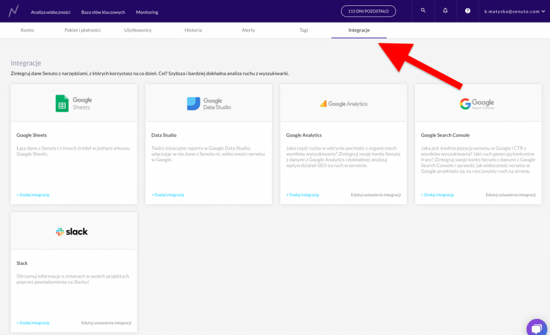Open the search magnifier icon
This screenshot has width=550, height=335.
point(423,11)
